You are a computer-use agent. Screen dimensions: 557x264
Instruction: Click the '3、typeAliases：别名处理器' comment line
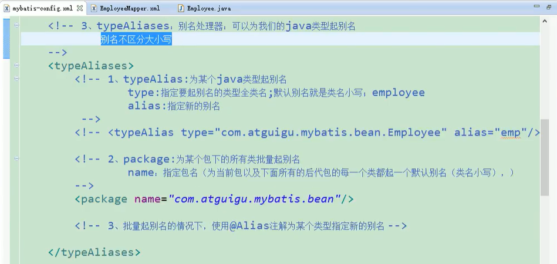(202, 26)
